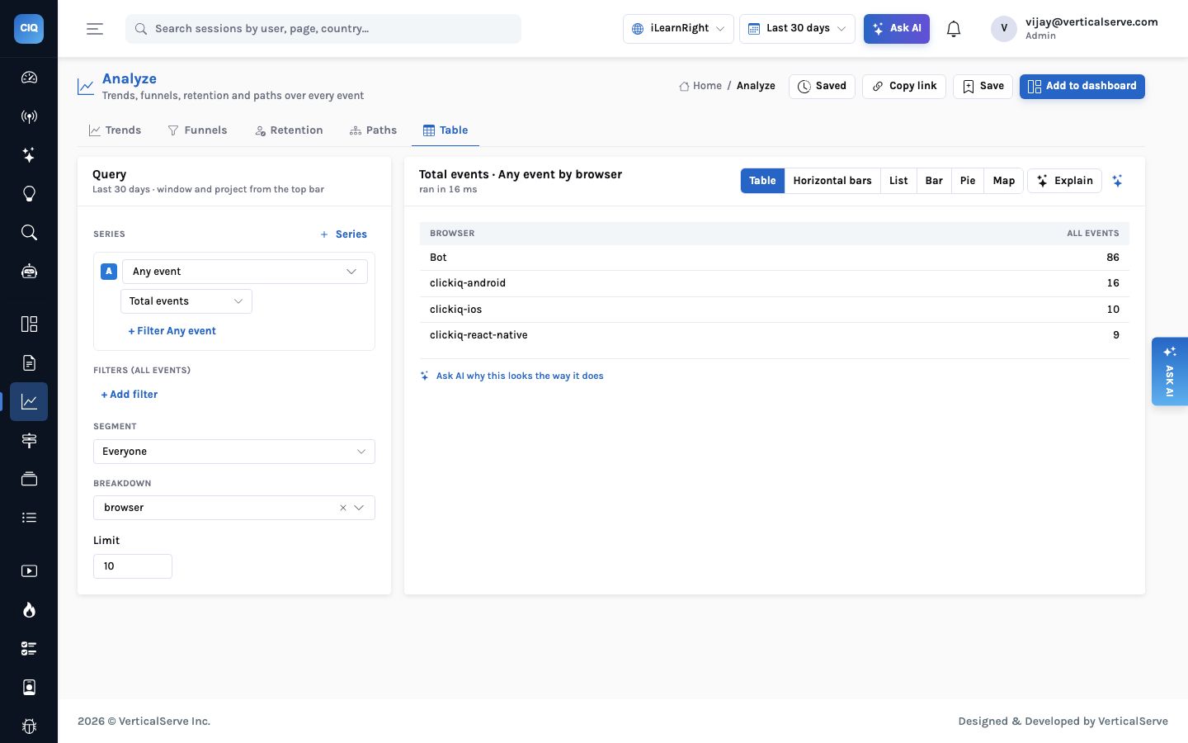Open the signpost icon in sidebar
Screen dimensions: 1188x743
29,440
